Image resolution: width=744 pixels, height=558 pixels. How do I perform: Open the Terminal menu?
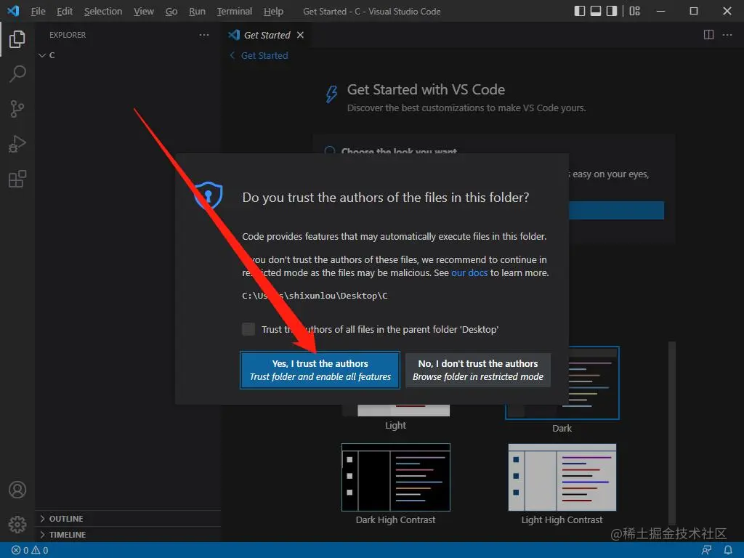pos(234,11)
